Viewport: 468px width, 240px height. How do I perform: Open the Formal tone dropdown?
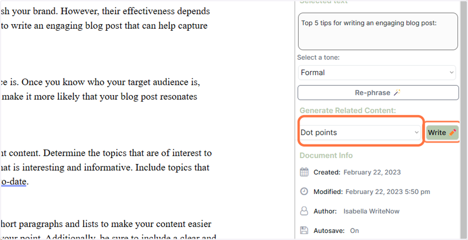click(378, 72)
